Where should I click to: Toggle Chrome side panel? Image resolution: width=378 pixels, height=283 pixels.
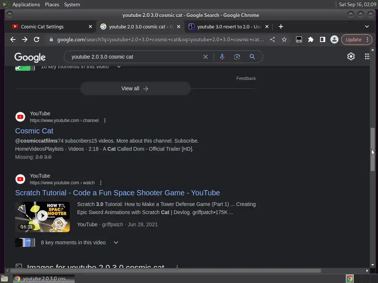click(x=323, y=39)
